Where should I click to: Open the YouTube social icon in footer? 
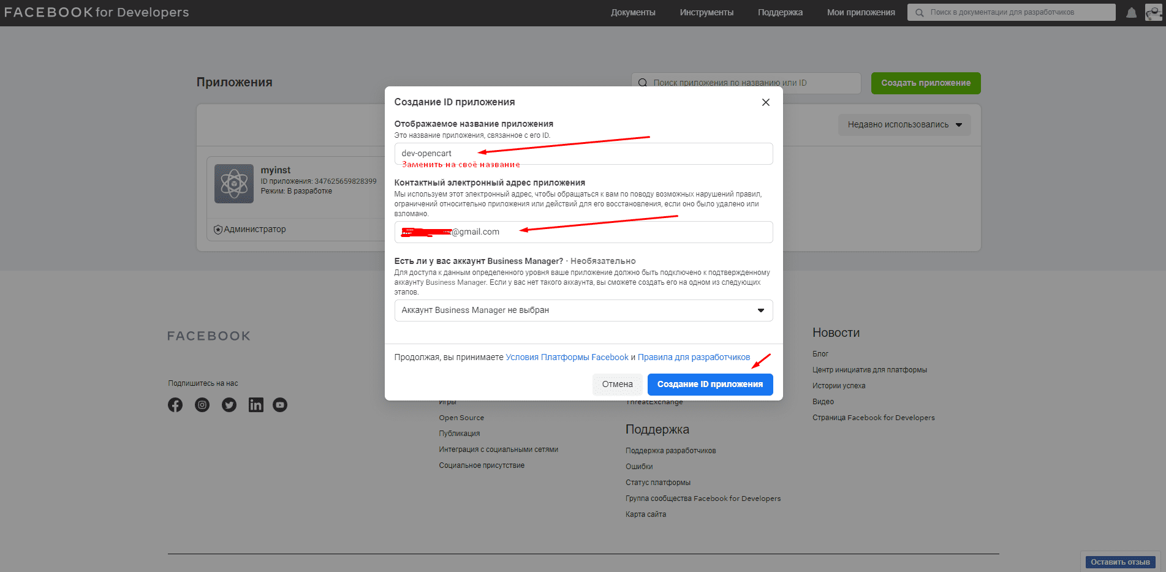pos(280,405)
